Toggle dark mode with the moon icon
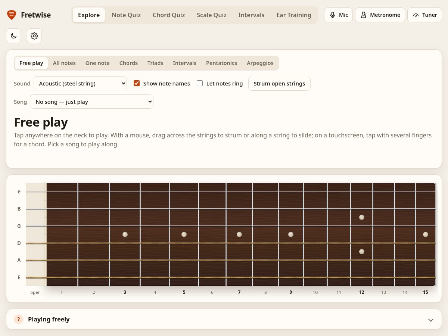Viewport: 448px width, 336px height. 13,36
